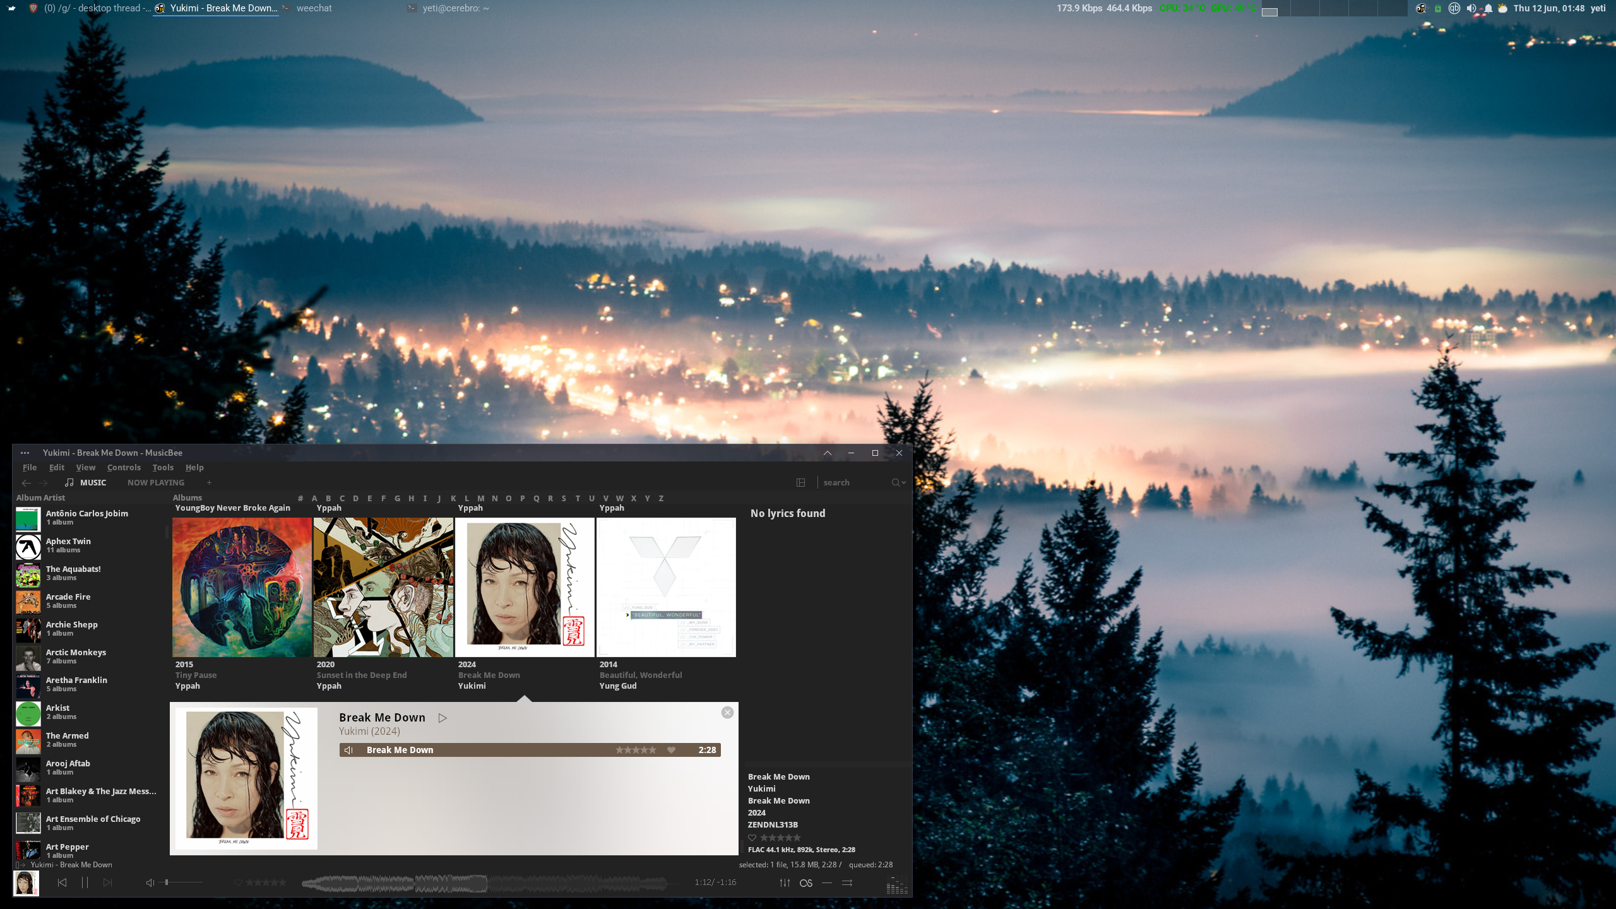Open the equalizer settings icon
This screenshot has height=909, width=1616.
click(x=785, y=882)
